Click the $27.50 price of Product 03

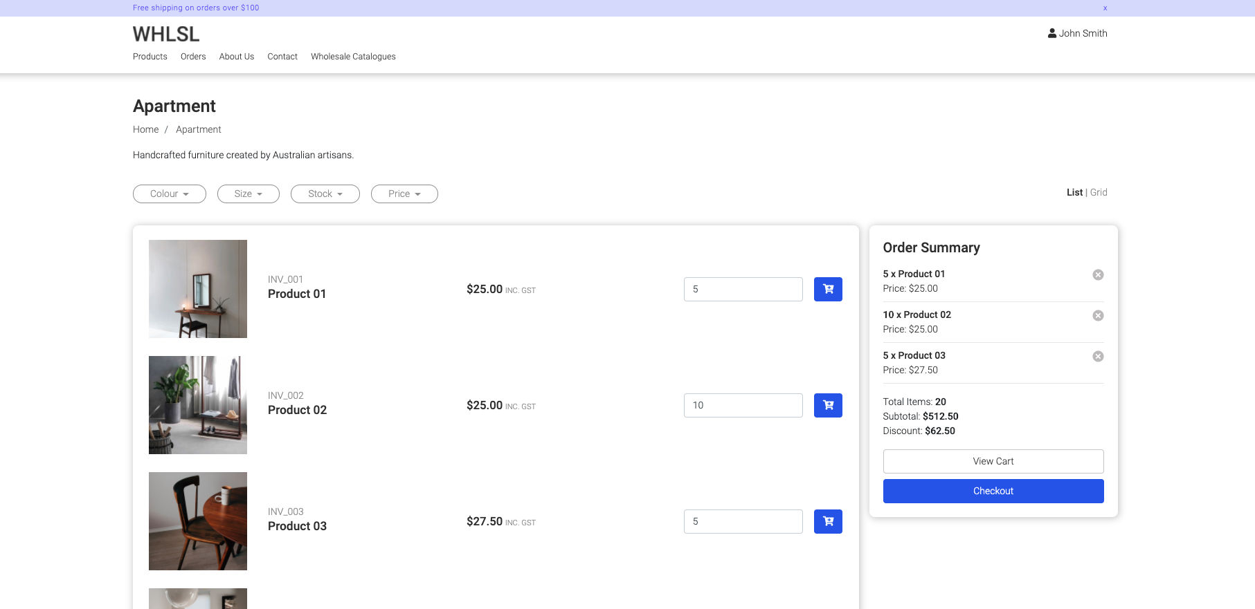[485, 521]
